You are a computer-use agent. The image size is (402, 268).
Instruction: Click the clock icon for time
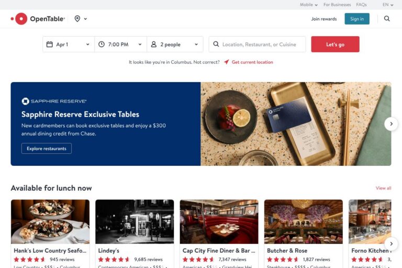coord(102,44)
